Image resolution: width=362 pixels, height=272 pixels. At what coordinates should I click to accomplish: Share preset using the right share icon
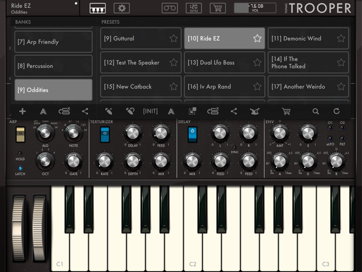[x=234, y=111]
